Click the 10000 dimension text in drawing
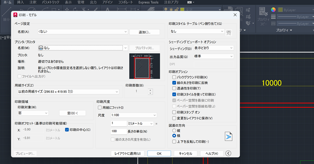This screenshot has height=164, width=314. click(272, 83)
